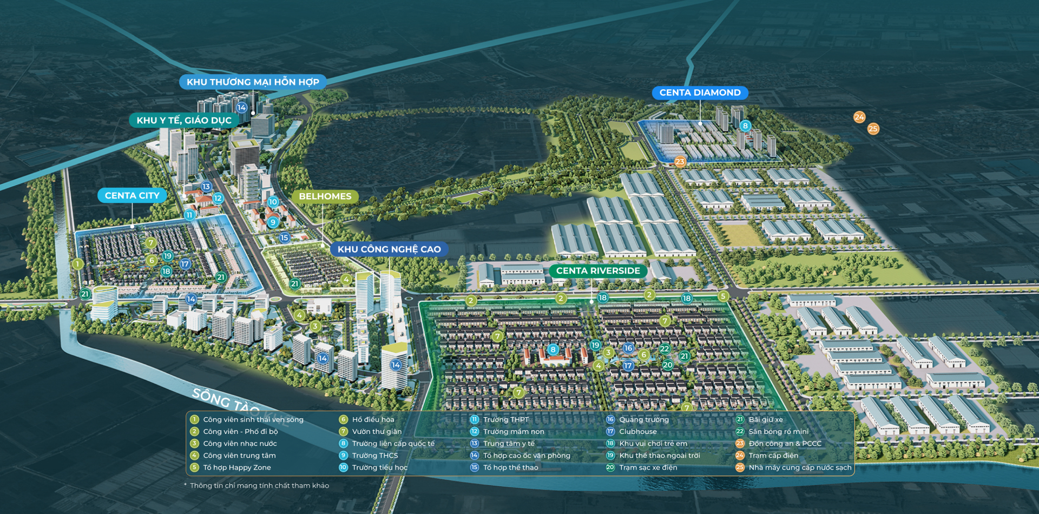
Task: Click legend entry Nhà máy cung cấp nước sạch
Action: (x=799, y=467)
